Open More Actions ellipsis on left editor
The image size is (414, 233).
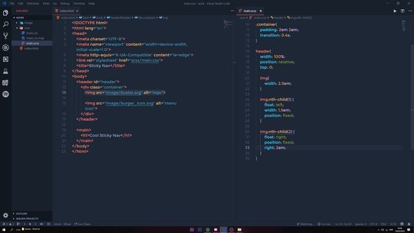pos(232,11)
